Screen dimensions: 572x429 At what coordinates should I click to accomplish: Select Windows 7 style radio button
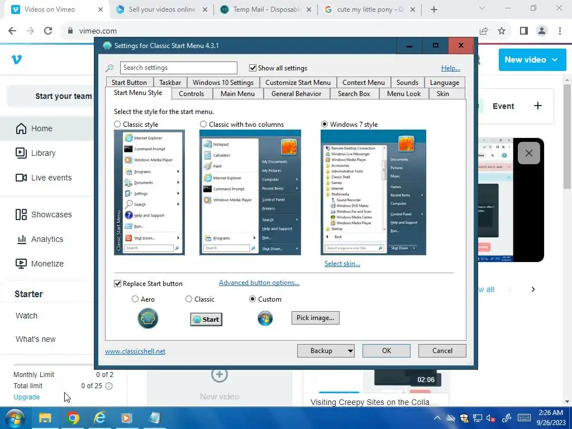[x=325, y=124]
